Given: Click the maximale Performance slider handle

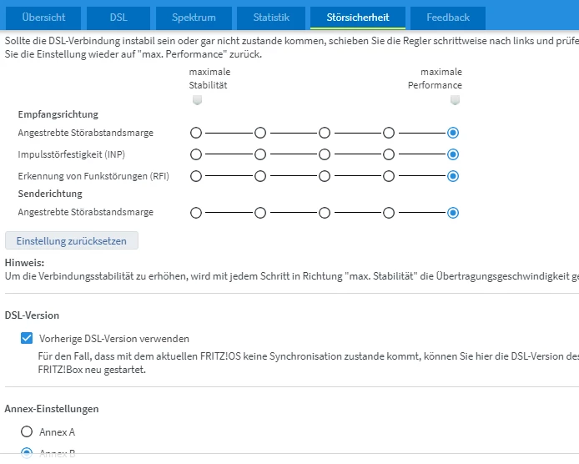Looking at the screenshot, I should tap(455, 100).
